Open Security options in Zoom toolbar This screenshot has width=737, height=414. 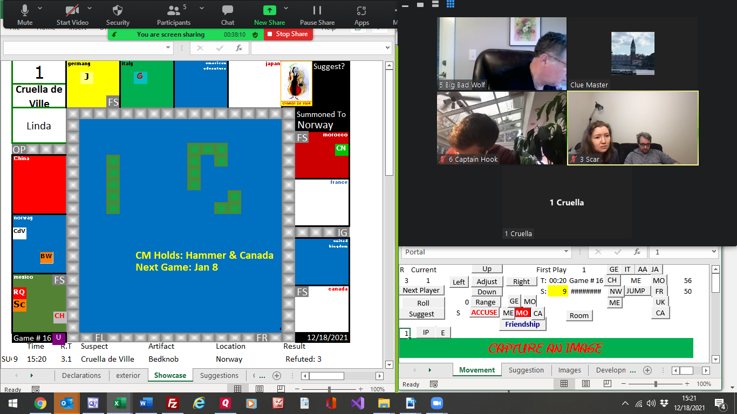[118, 15]
